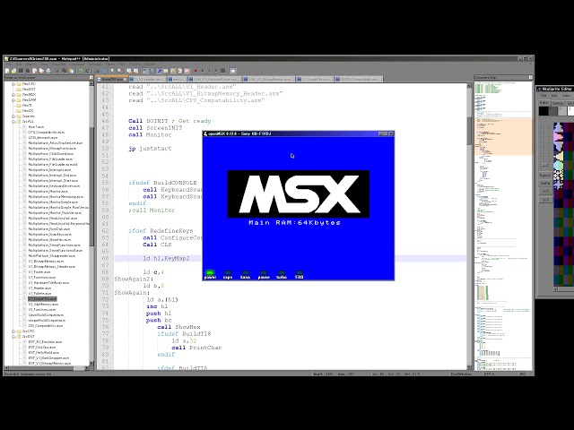Click the openMSX turbo LED indicator
Screen dimensions: 574x430
click(x=281, y=274)
